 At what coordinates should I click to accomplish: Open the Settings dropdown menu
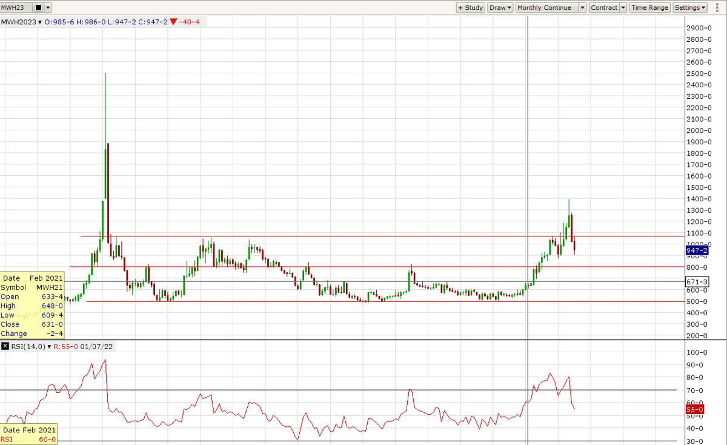(x=690, y=8)
